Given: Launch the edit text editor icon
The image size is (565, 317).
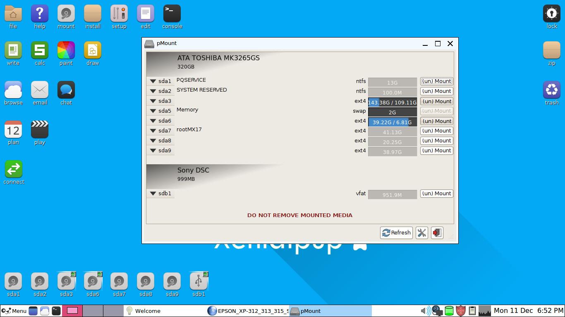Looking at the screenshot, I should (146, 17).
